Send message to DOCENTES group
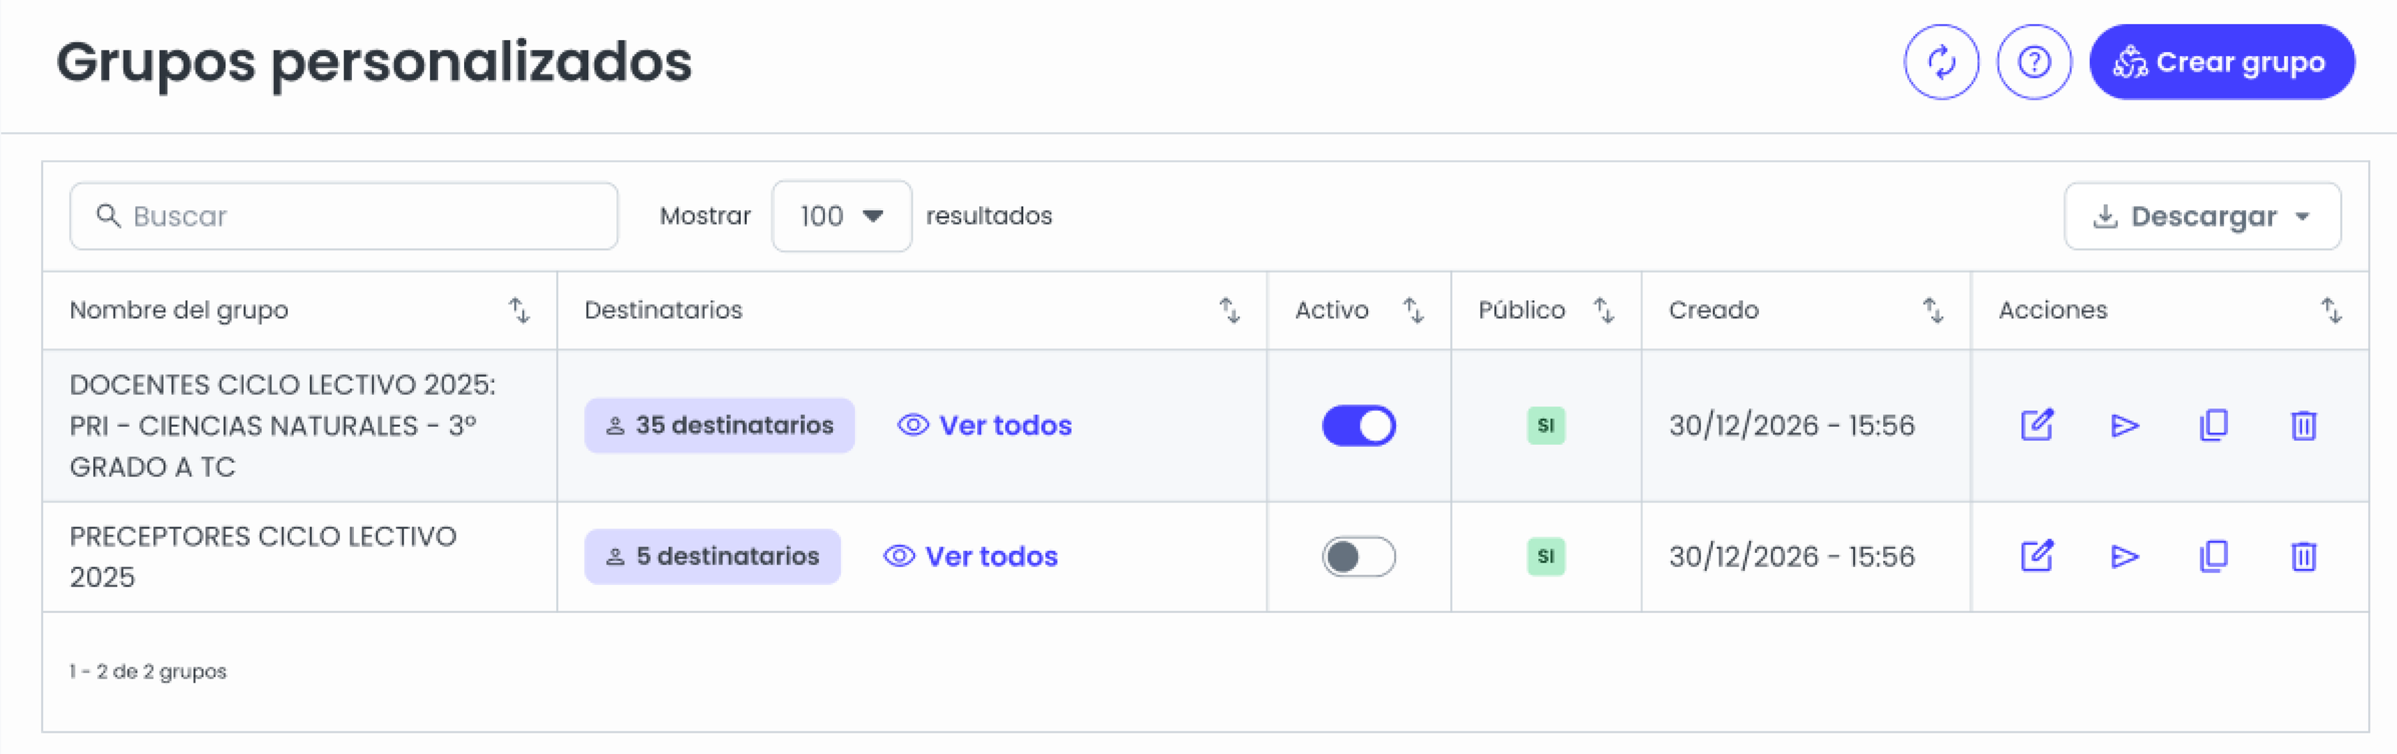 click(2125, 425)
